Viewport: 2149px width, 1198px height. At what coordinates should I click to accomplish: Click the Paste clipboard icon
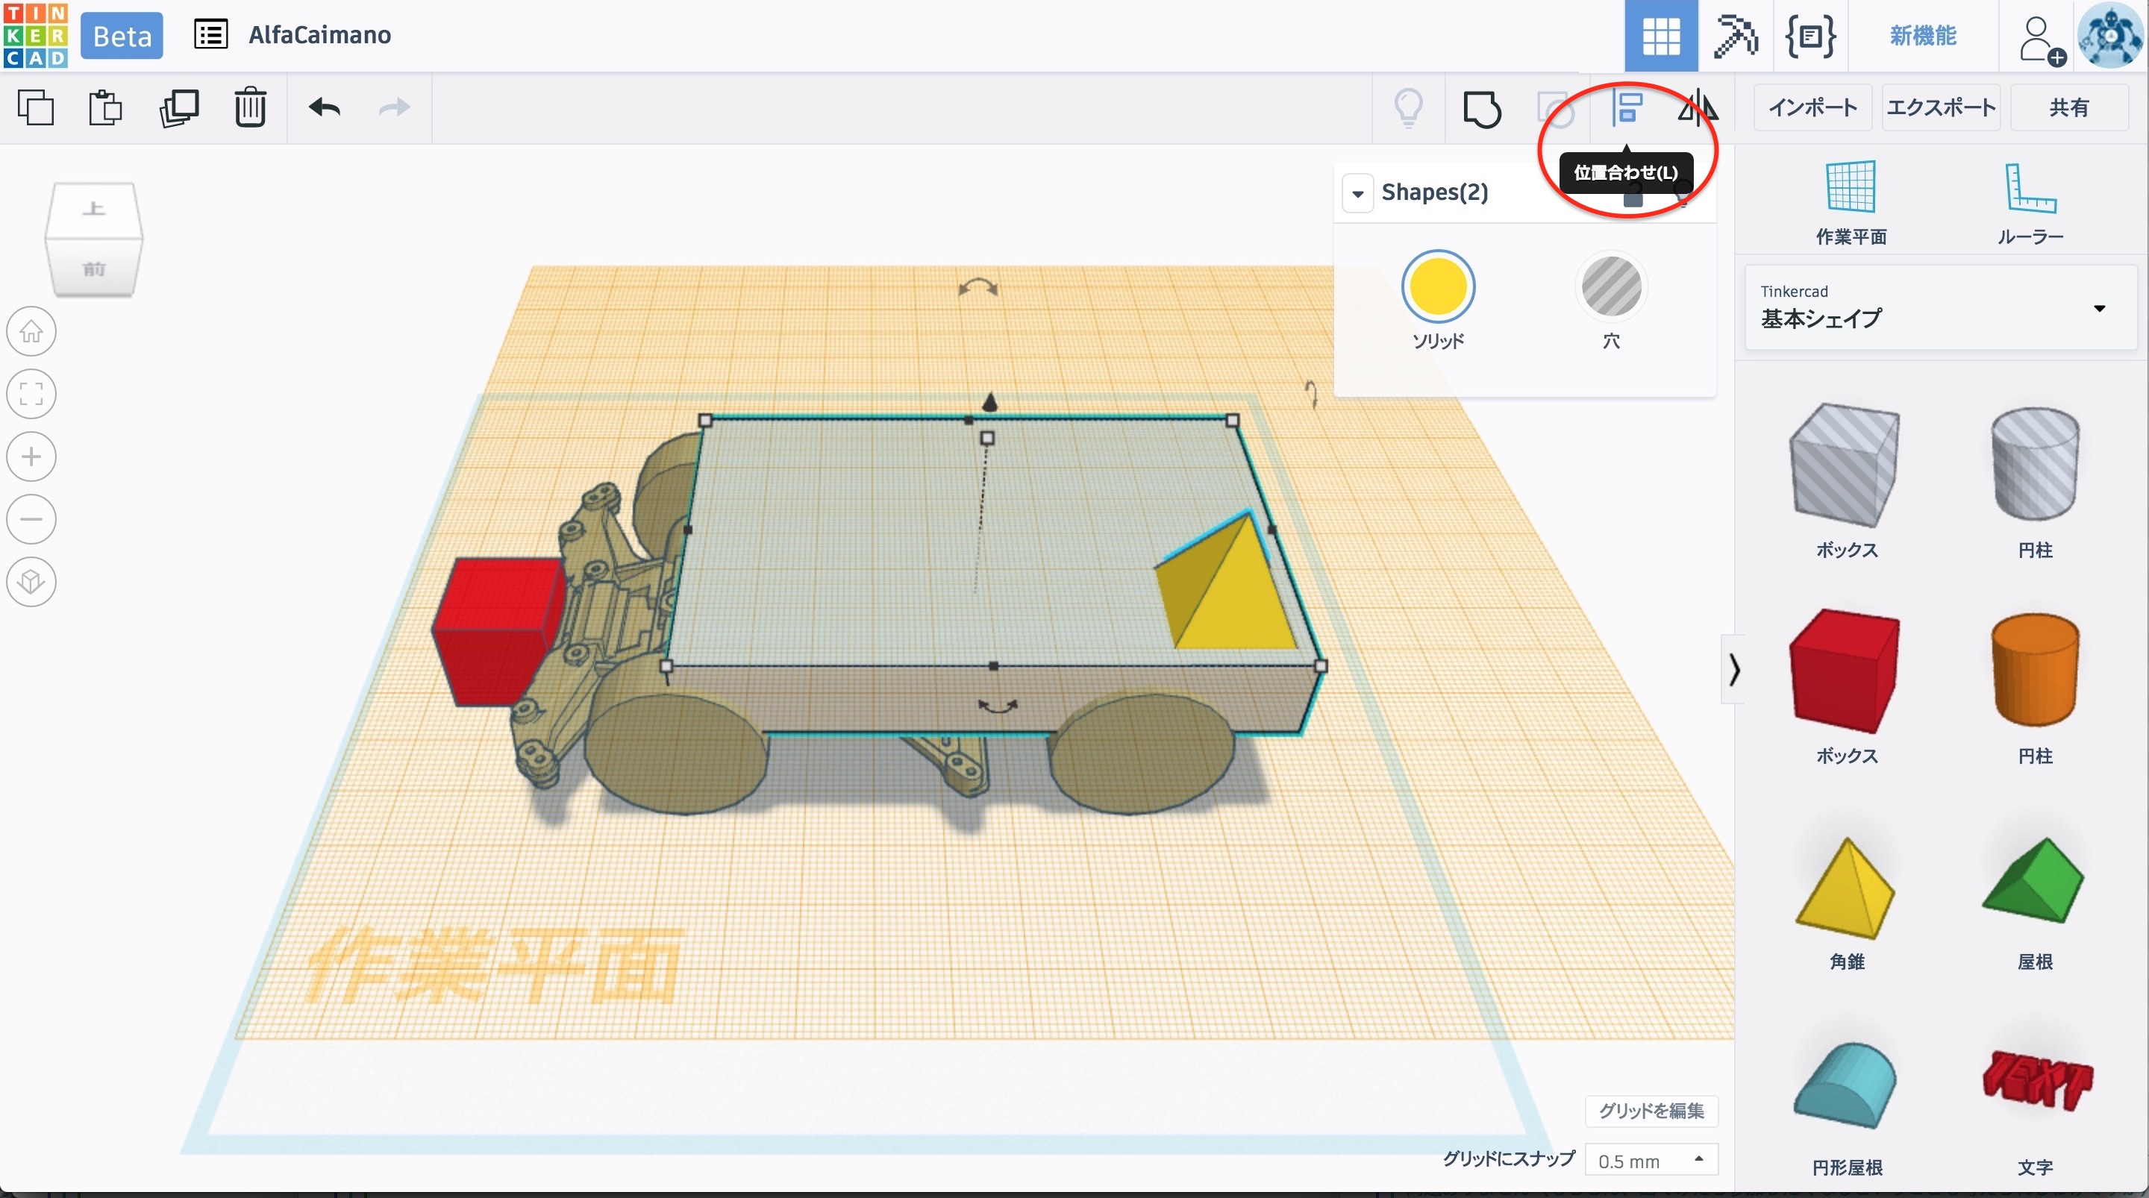click(105, 107)
